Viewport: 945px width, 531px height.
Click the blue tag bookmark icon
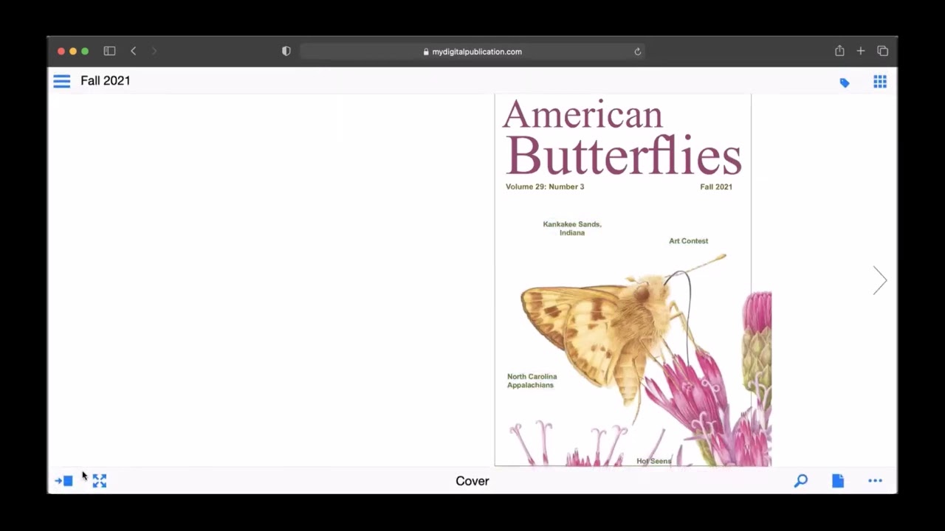coord(845,83)
